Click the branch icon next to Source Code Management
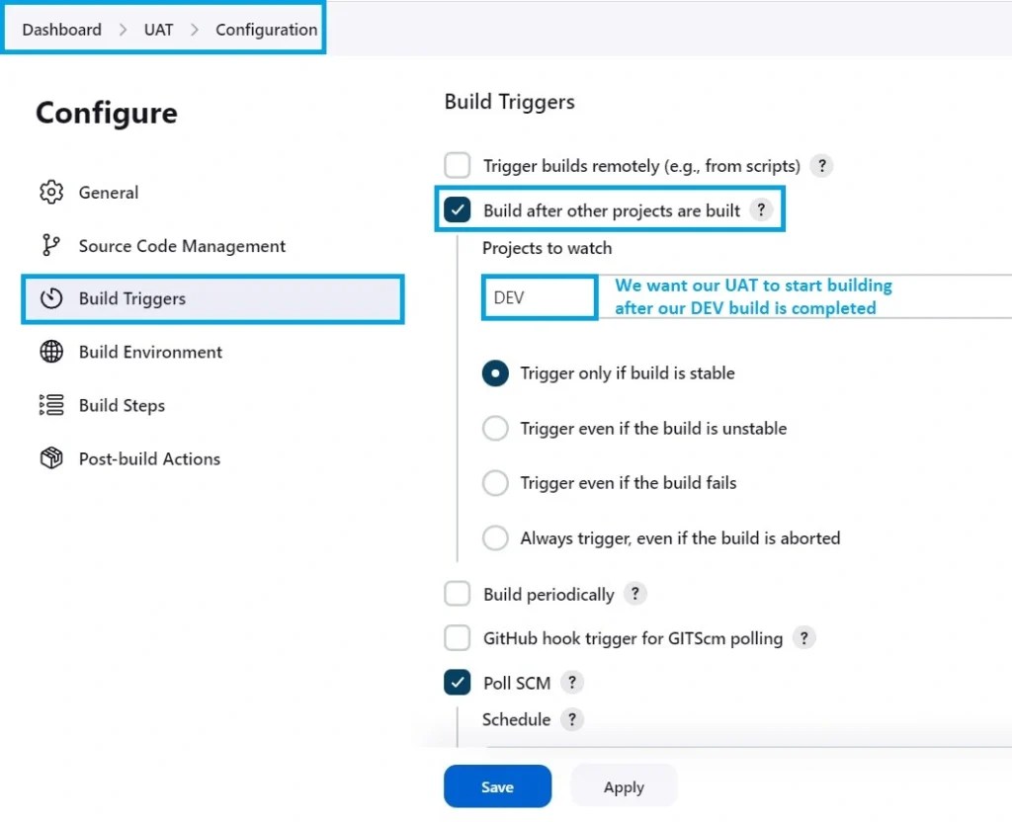 50,246
